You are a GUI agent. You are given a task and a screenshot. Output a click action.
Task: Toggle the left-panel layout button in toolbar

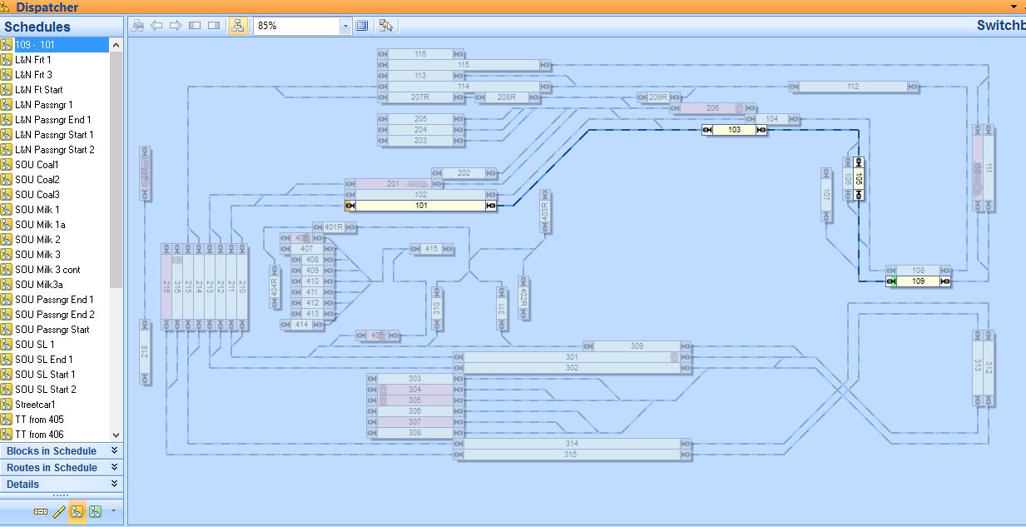195,26
